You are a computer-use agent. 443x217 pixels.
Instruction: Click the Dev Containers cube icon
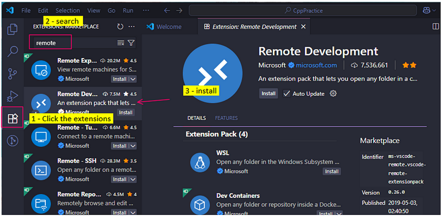pyautogui.click(x=200, y=205)
